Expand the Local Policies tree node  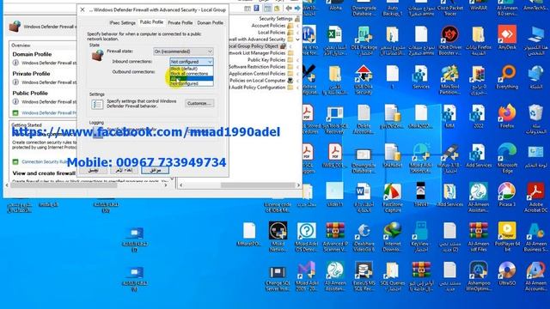click(x=298, y=33)
